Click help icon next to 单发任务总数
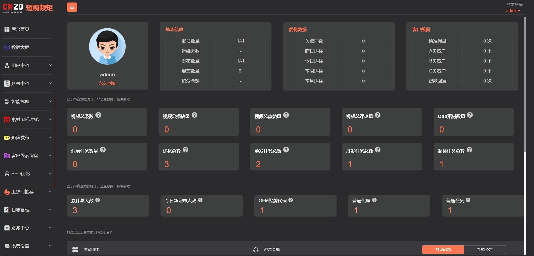Image resolution: width=534 pixels, height=256 pixels. (286, 150)
